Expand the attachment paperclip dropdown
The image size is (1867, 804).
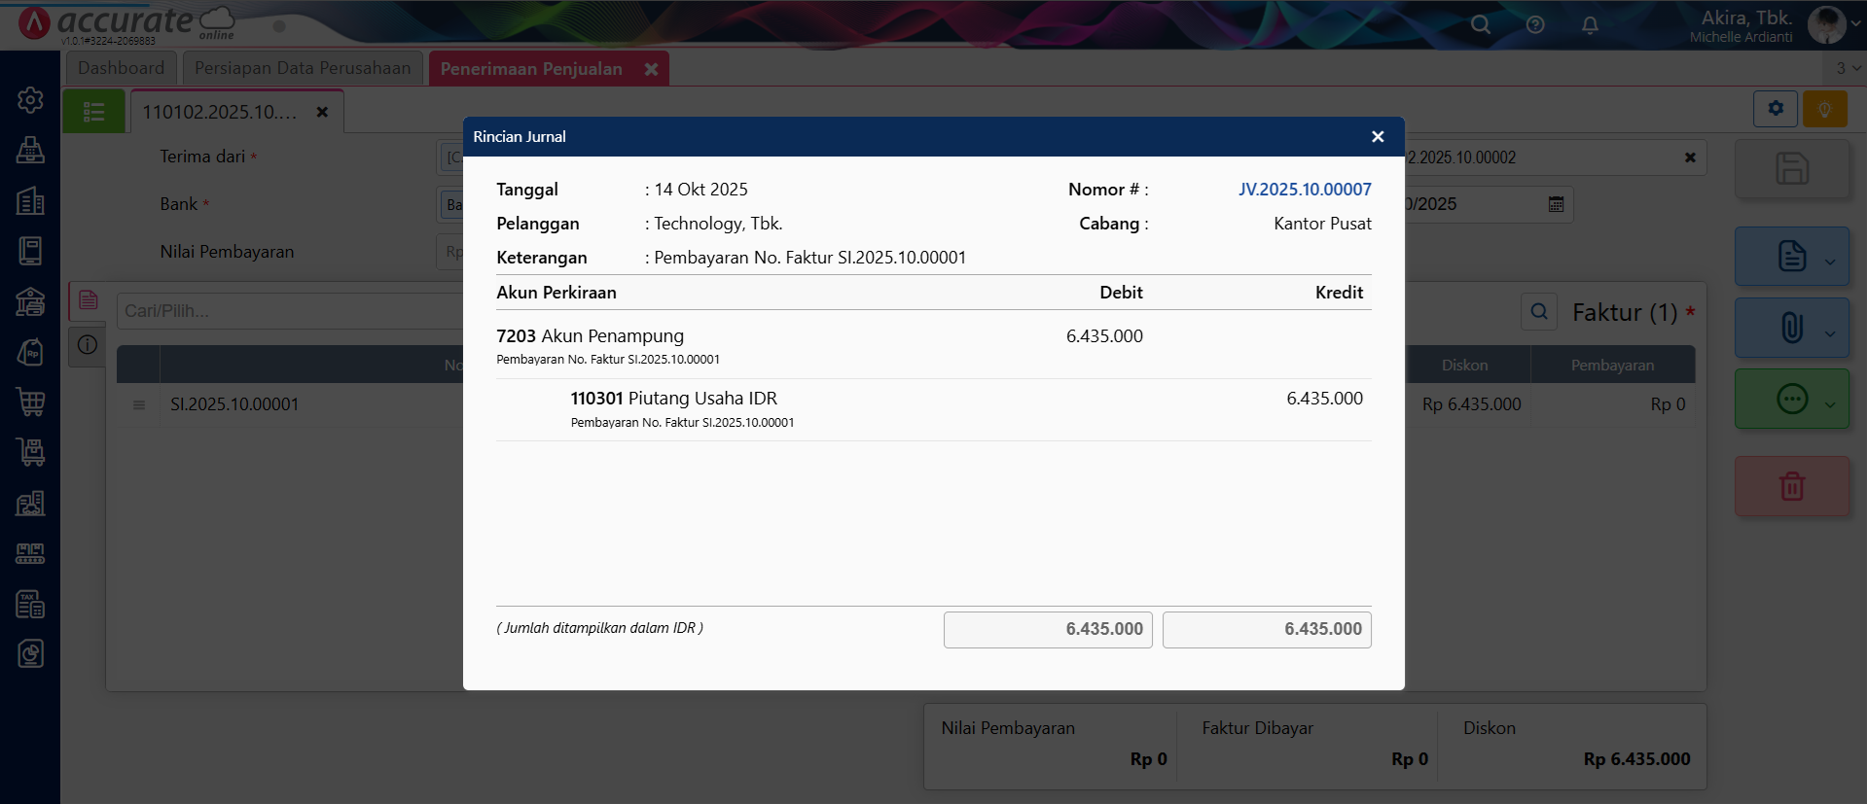[1830, 332]
